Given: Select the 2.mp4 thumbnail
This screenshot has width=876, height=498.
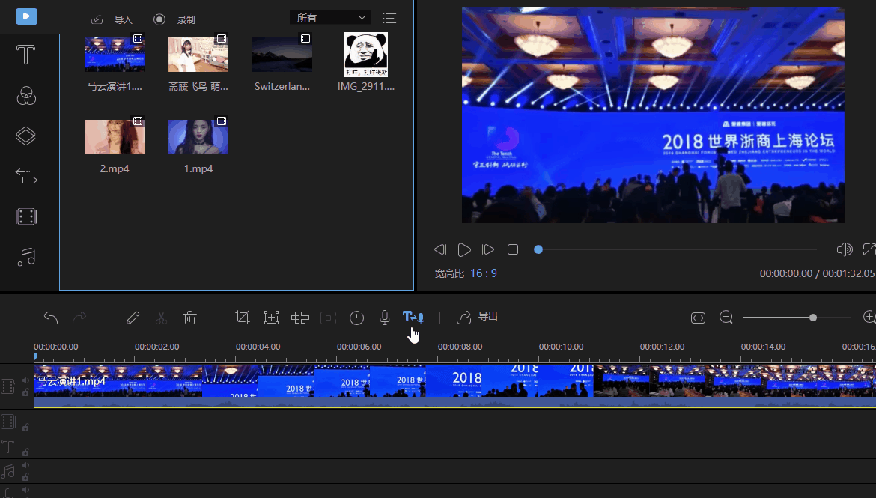Looking at the screenshot, I should [115, 136].
